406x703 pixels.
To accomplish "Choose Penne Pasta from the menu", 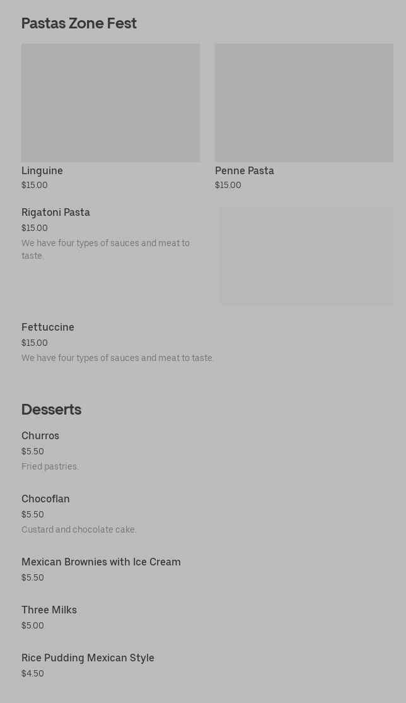I will 245,171.
